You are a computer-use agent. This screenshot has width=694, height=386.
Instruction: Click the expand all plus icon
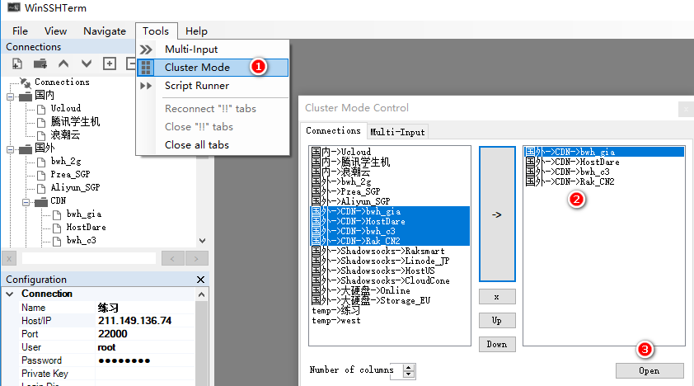tap(109, 64)
